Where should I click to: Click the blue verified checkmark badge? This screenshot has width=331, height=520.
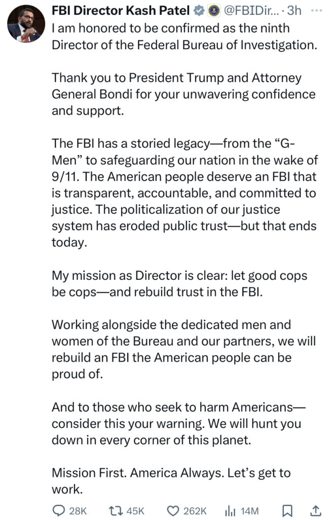point(199,11)
